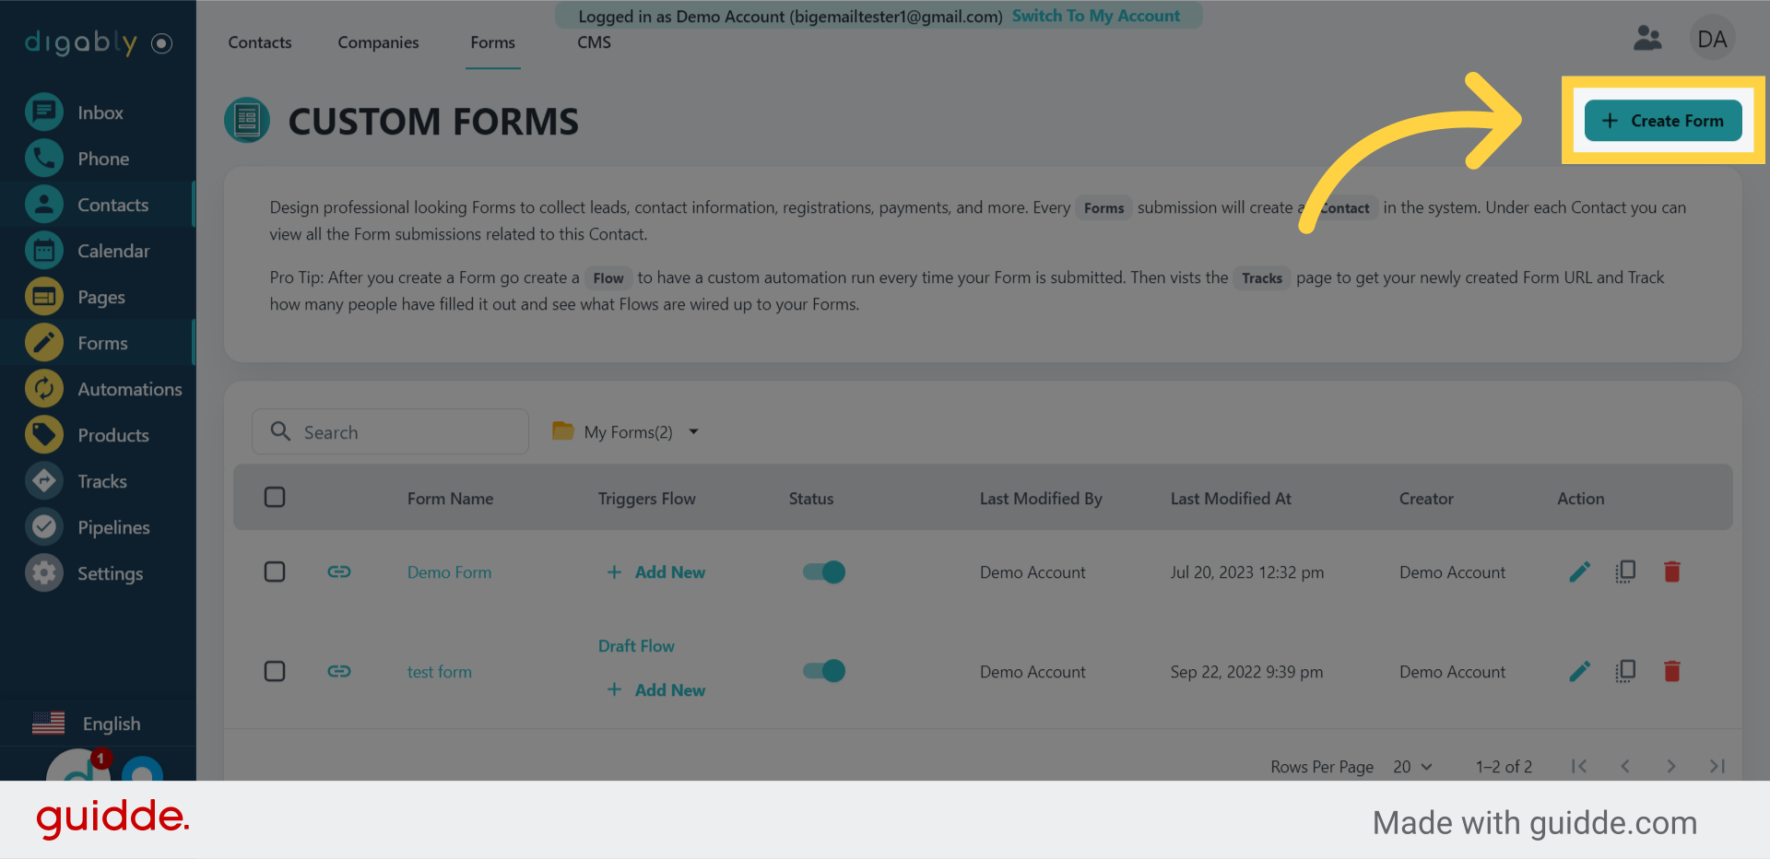This screenshot has width=1770, height=859.
Task: Select all forms with the header checkbox
Action: (x=274, y=497)
